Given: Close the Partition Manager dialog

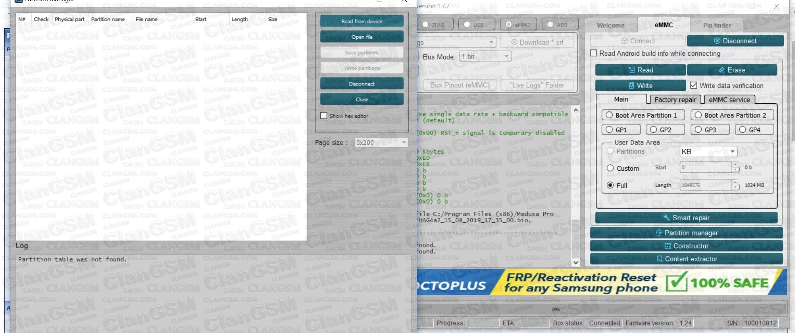Looking at the screenshot, I should (362, 99).
